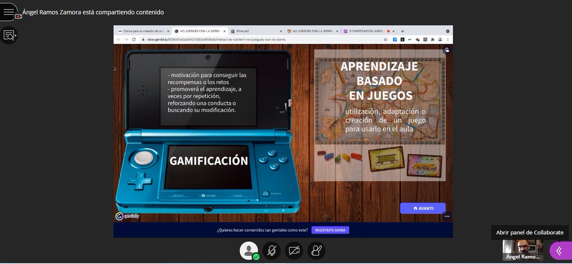
Task: Open a new browser tab with plus
Action: point(402,31)
